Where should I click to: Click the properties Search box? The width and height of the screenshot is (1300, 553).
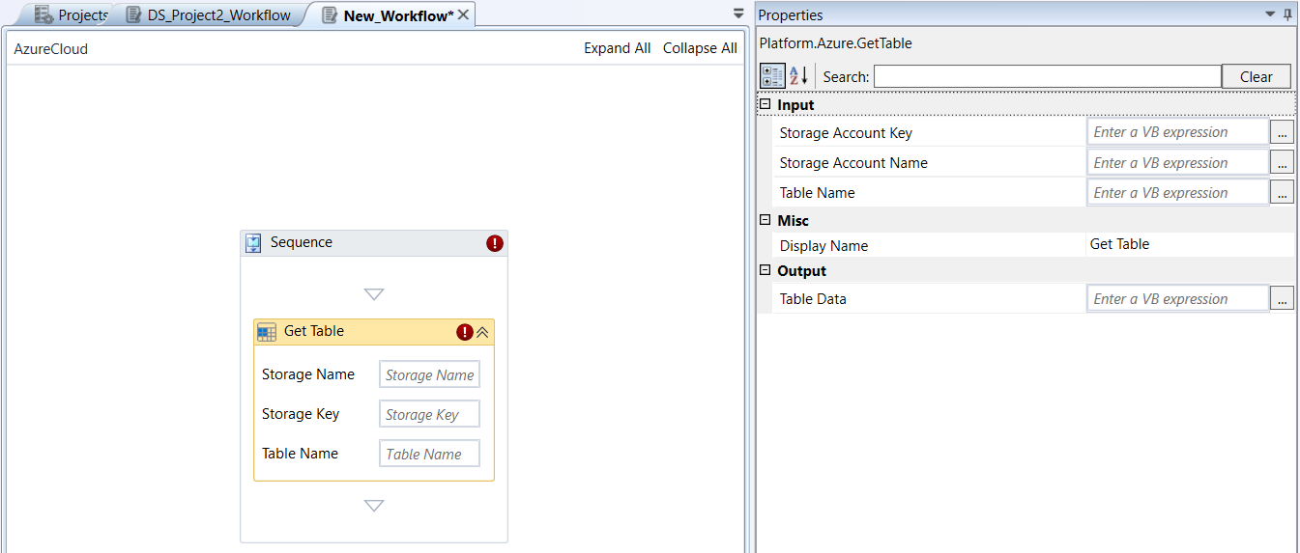1047,76
